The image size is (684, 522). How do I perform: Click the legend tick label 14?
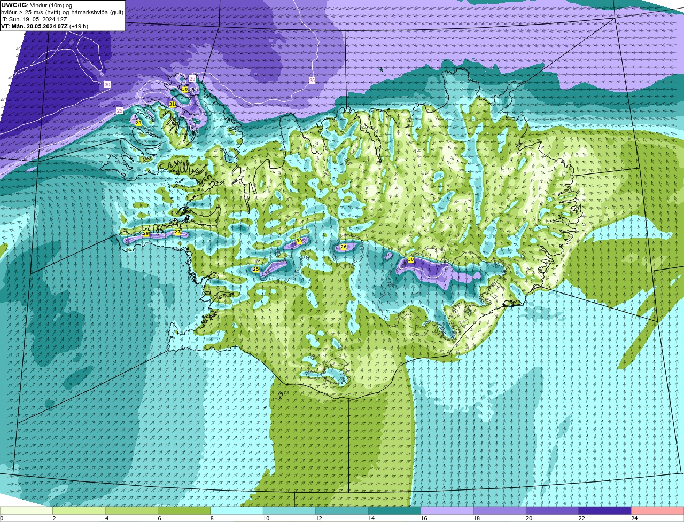pyautogui.click(x=371, y=518)
